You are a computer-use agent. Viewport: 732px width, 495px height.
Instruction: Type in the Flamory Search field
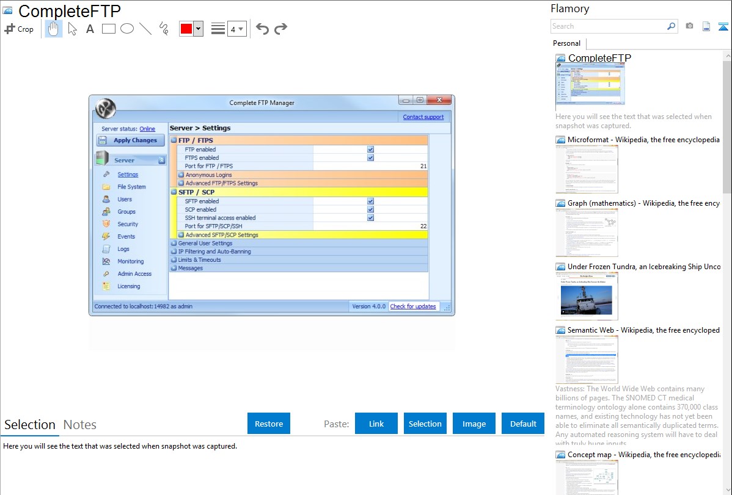point(609,26)
